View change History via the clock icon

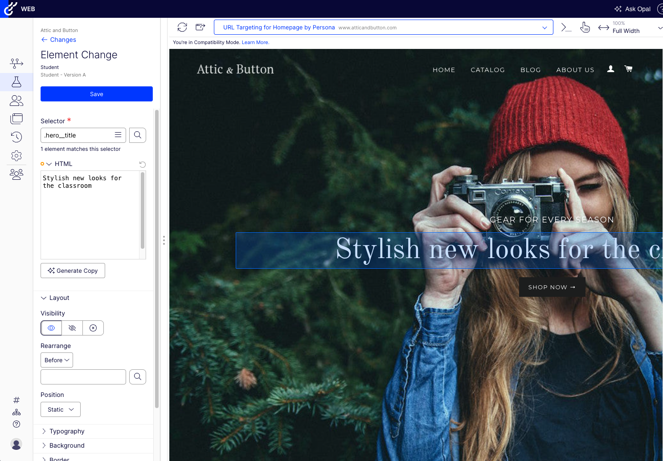[16, 137]
